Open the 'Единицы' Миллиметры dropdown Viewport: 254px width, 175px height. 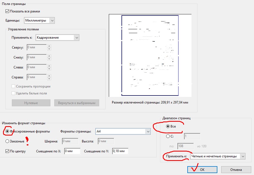39,20
